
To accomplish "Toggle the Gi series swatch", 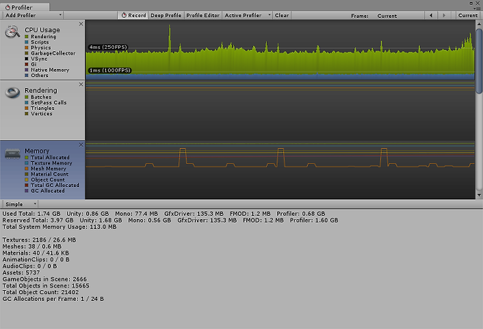I will pos(26,64).
